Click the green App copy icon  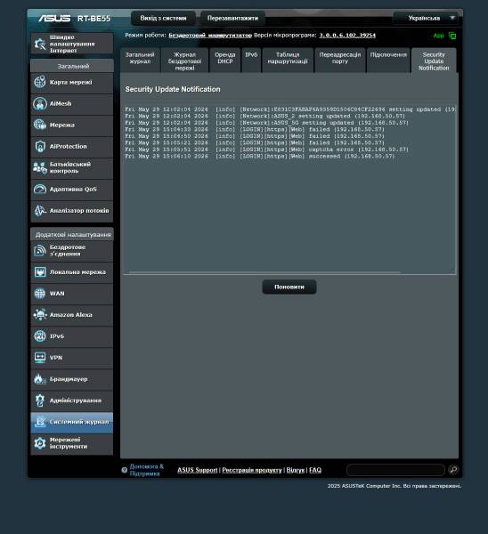click(x=452, y=36)
